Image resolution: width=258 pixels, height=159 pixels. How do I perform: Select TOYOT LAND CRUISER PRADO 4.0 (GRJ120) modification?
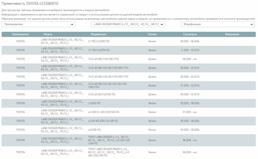pyautogui.click(x=109, y=152)
